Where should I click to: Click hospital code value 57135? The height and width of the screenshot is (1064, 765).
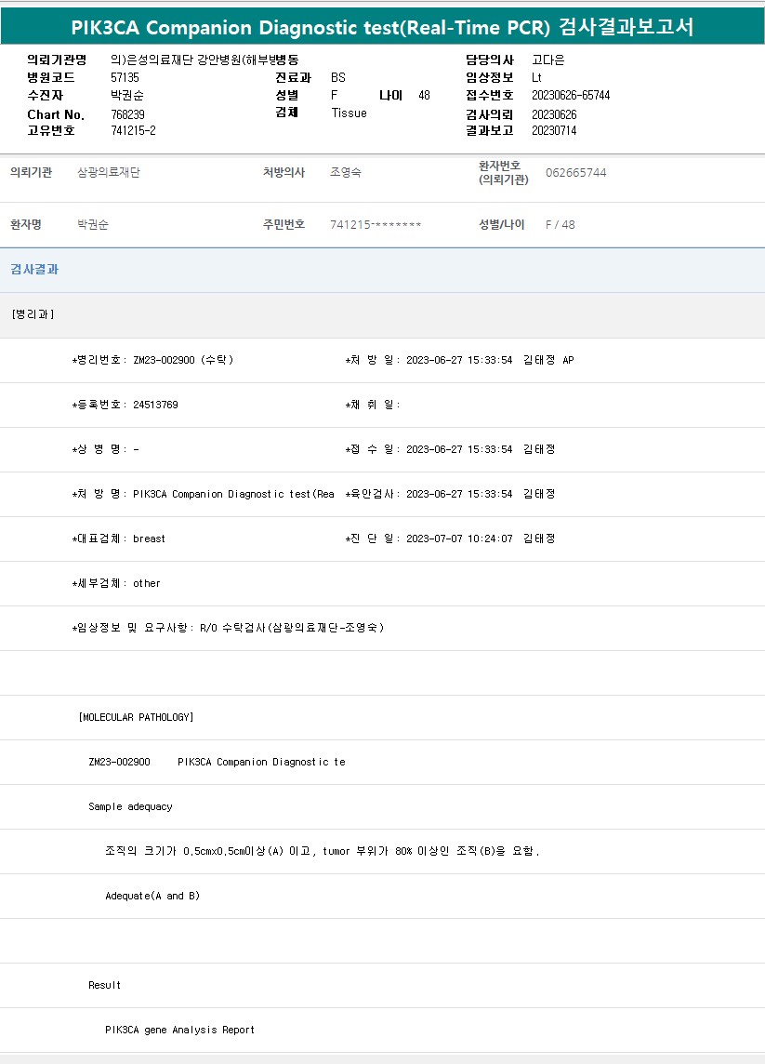pos(125,77)
